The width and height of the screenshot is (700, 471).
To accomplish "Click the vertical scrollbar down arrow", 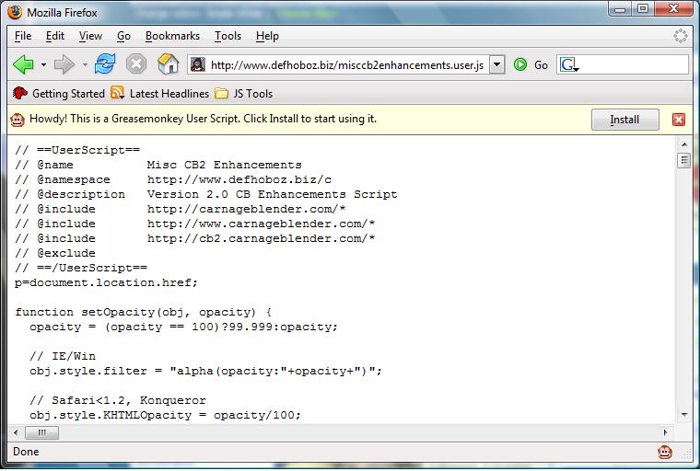I will [x=684, y=415].
